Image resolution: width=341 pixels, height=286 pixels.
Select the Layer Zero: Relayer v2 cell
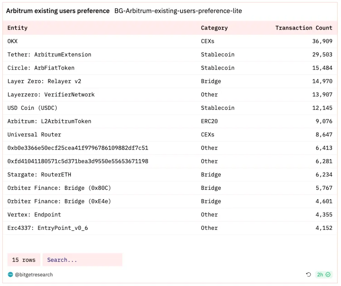(44, 81)
